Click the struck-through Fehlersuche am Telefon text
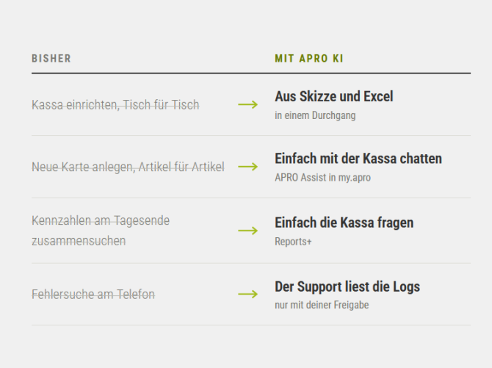492x368 pixels. pos(93,295)
